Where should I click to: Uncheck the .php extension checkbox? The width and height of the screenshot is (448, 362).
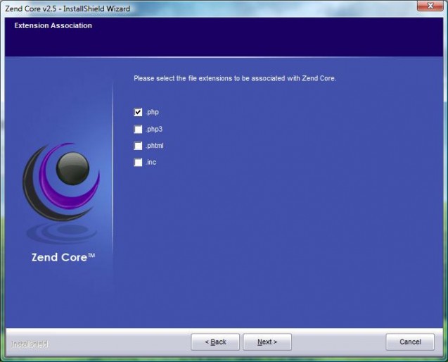138,112
